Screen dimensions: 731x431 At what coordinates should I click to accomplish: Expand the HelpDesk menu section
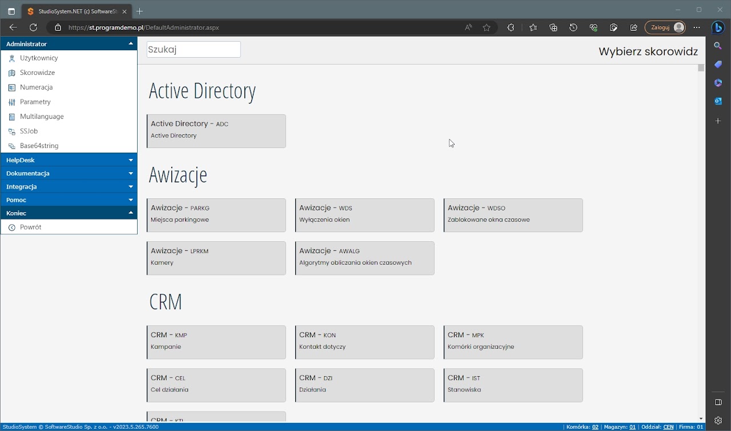(x=69, y=160)
